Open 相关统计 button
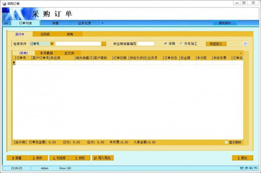261x173 pixels. (225, 23)
